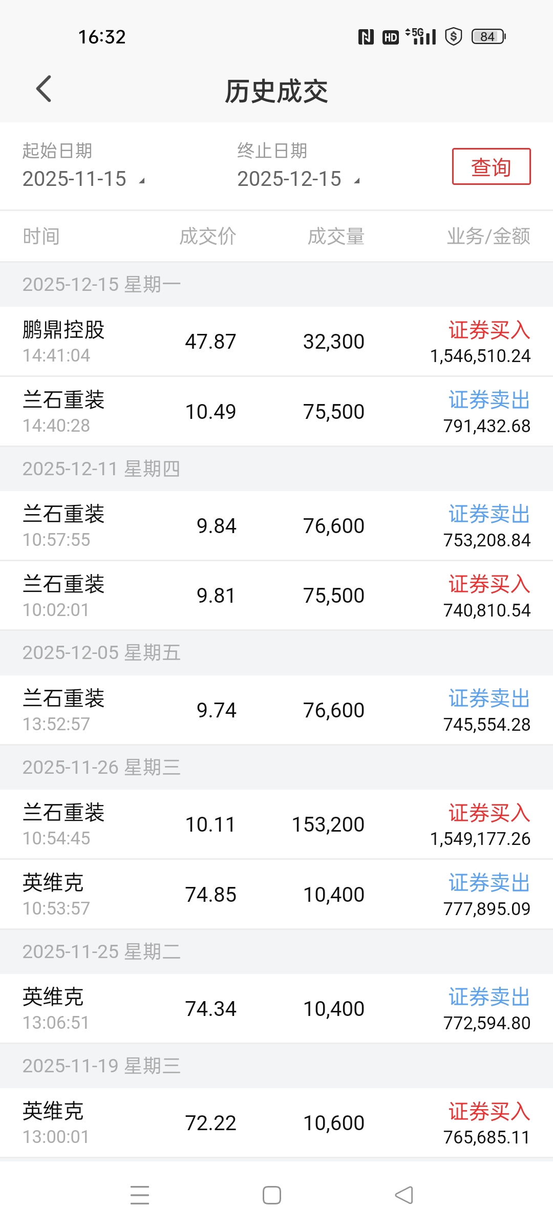Tap the 2025-12-11 星期四 date header
The image size is (553, 1229).
(x=101, y=469)
